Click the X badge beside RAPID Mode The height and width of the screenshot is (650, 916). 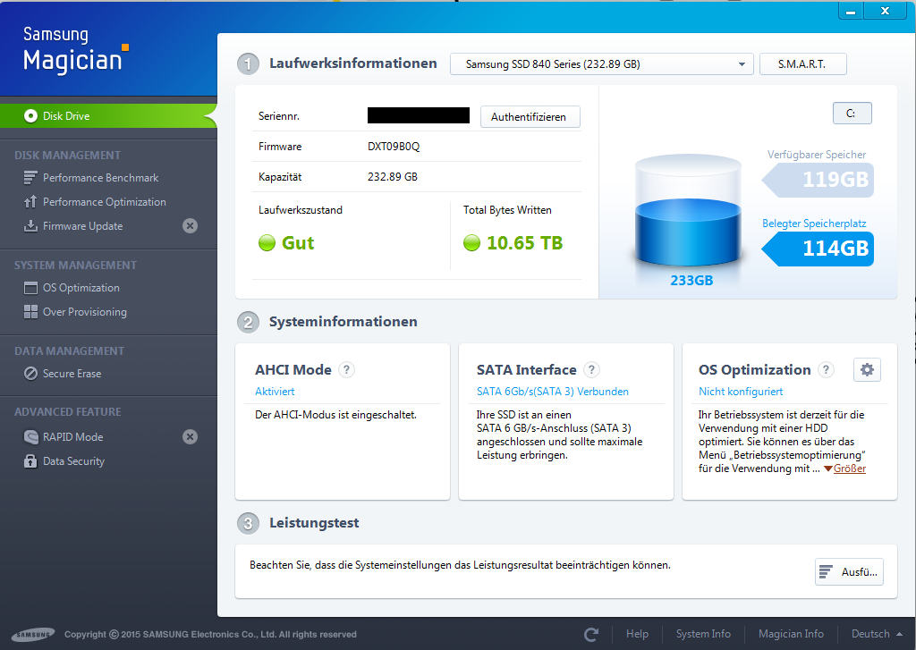tap(190, 437)
